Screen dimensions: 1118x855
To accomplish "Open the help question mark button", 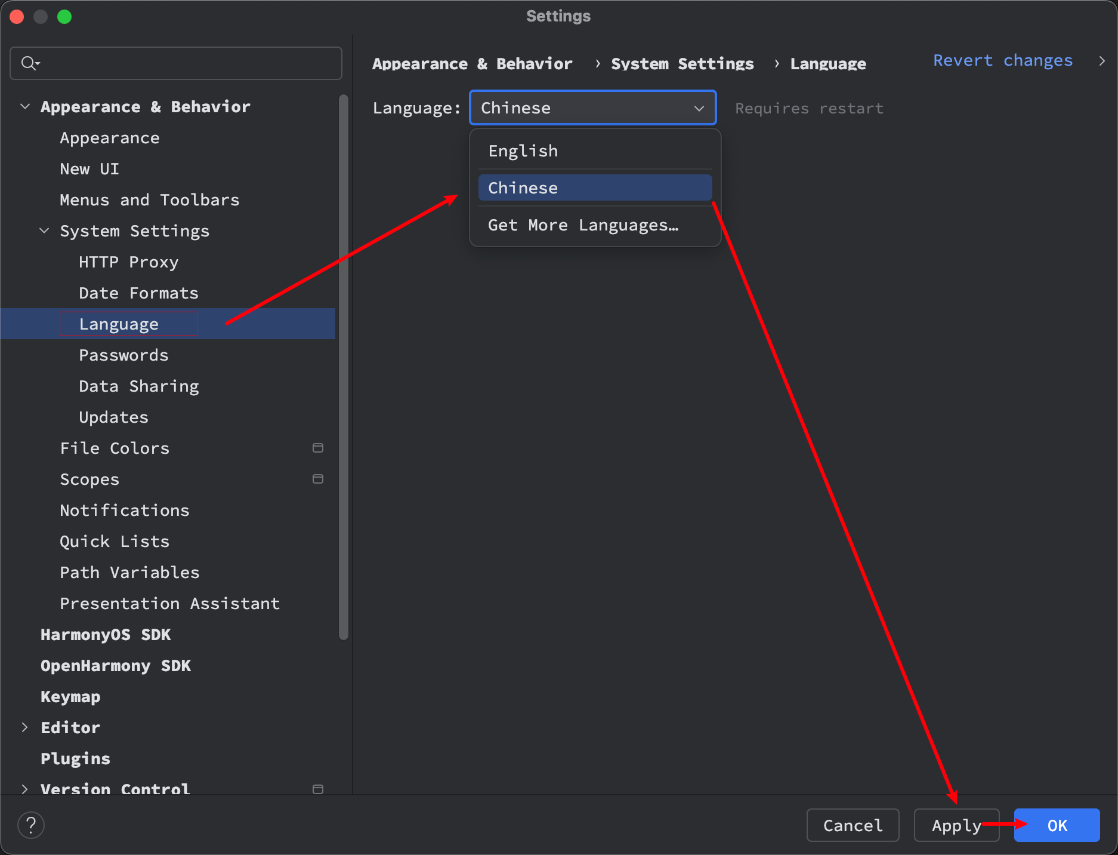I will coord(31,825).
